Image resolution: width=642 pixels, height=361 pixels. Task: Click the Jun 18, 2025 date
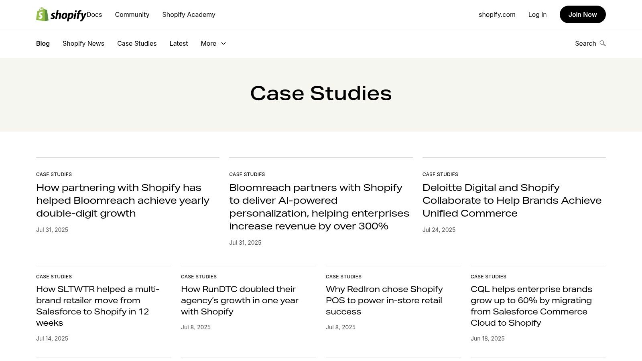pyautogui.click(x=488, y=339)
